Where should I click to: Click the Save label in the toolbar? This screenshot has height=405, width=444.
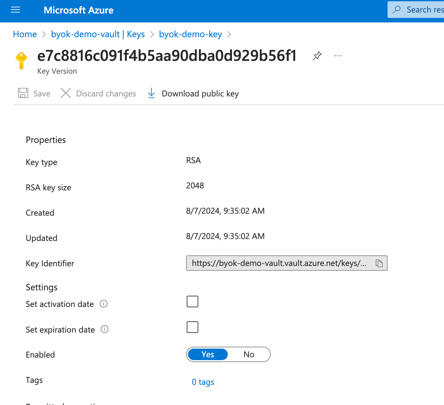coord(42,94)
